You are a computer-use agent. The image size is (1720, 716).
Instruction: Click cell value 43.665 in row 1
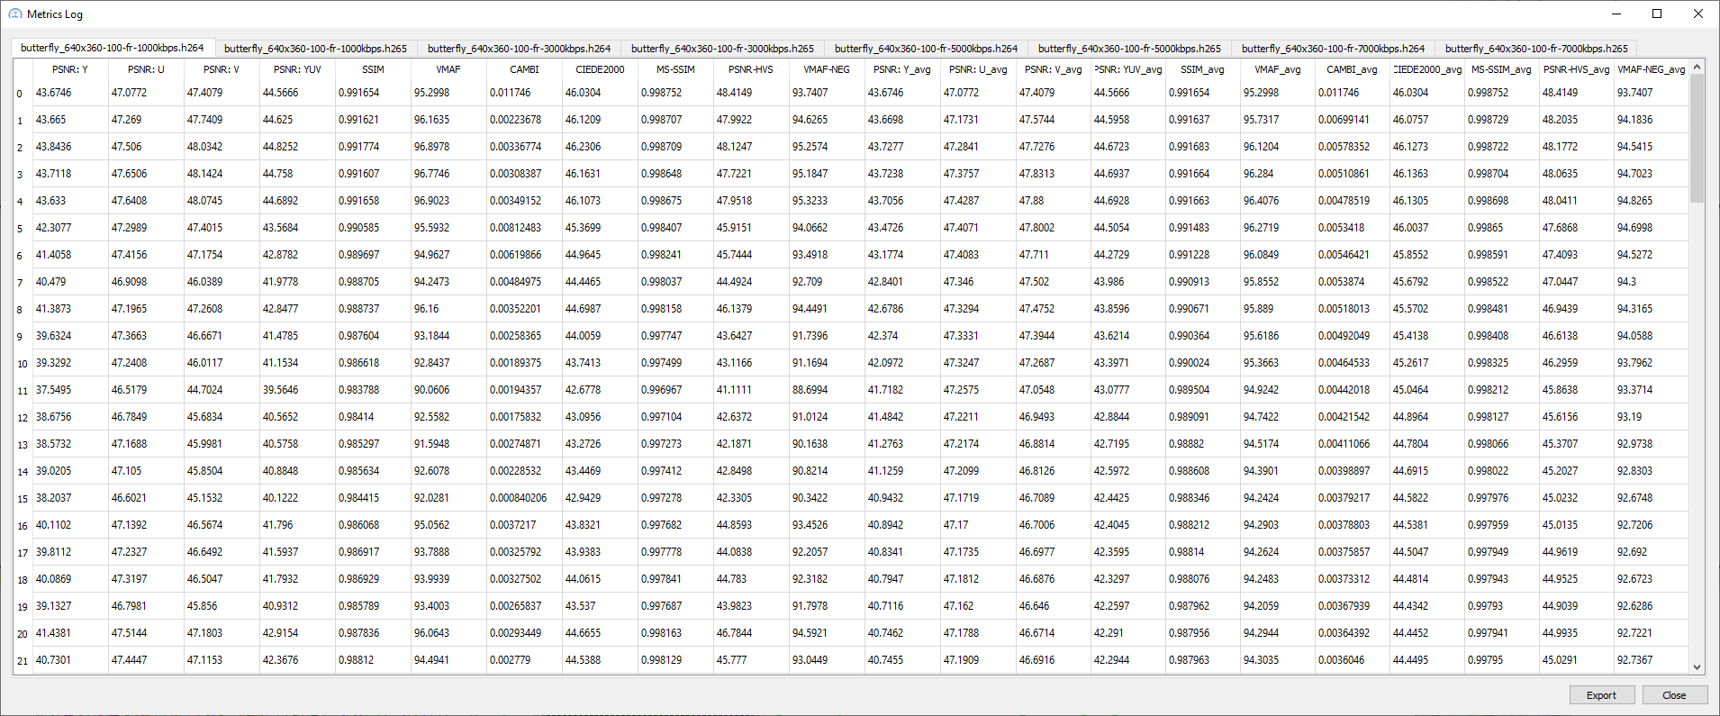click(x=70, y=120)
